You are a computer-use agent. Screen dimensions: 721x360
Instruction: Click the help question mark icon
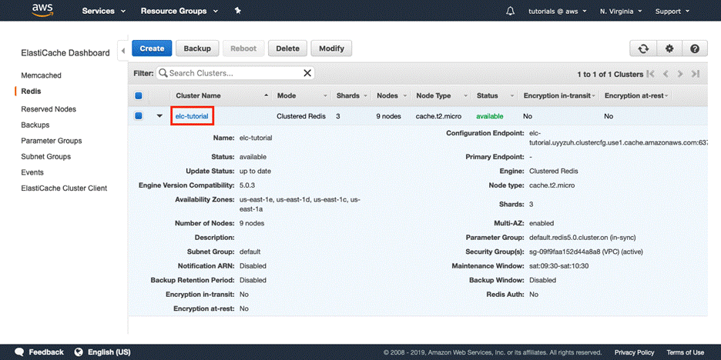[x=695, y=48]
